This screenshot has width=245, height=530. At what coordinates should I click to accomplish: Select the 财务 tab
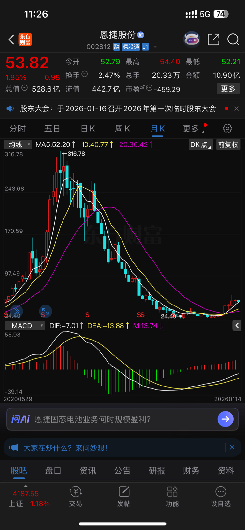coord(191,470)
